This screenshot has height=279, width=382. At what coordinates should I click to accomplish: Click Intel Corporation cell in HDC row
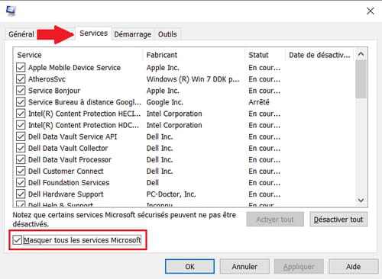click(x=174, y=125)
